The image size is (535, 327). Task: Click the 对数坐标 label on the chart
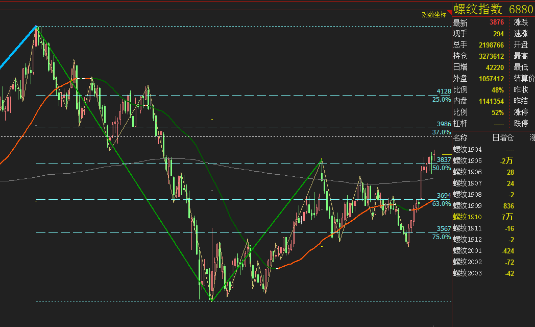pyautogui.click(x=433, y=15)
